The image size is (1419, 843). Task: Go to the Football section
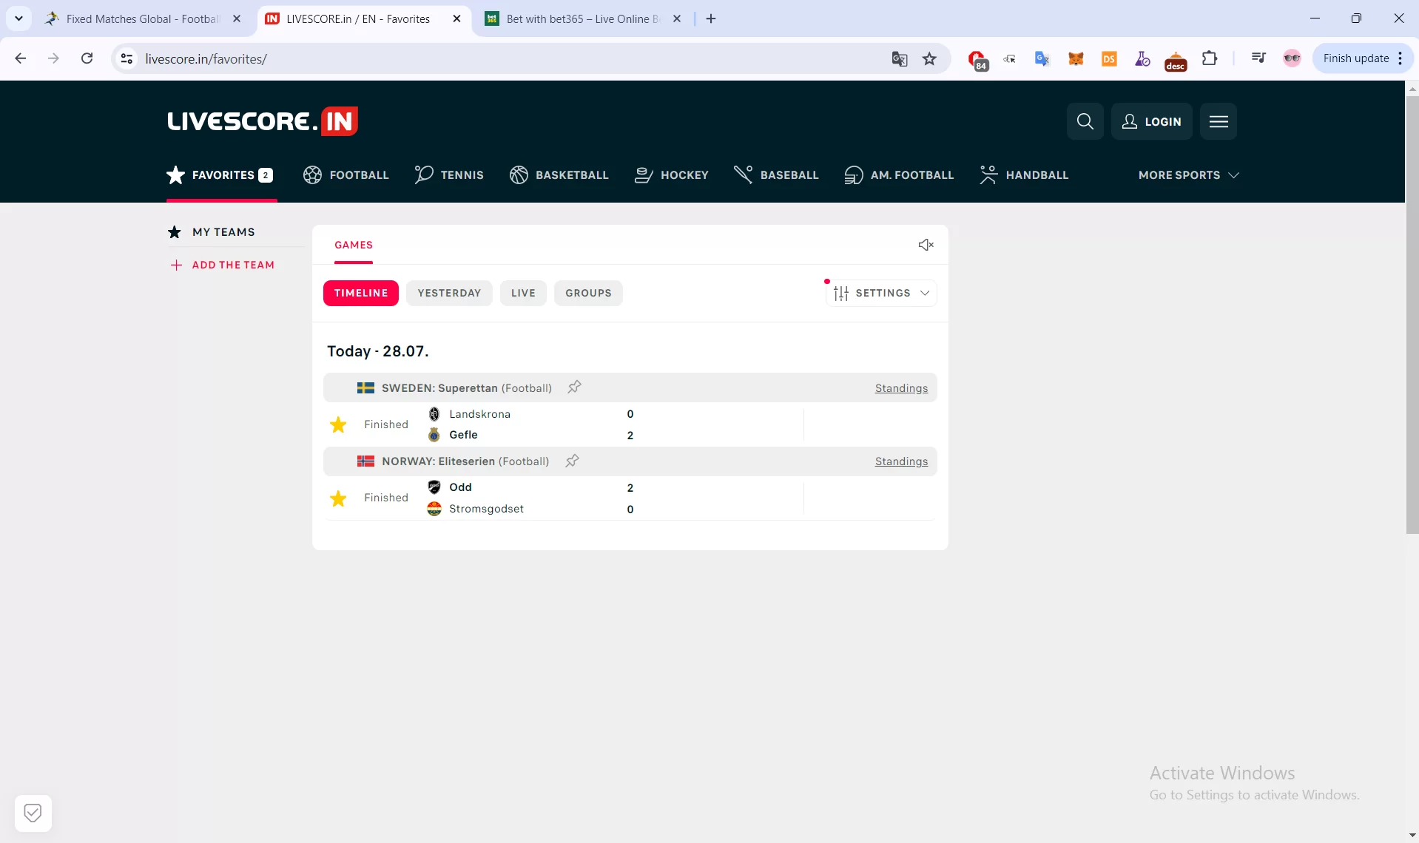pyautogui.click(x=346, y=175)
